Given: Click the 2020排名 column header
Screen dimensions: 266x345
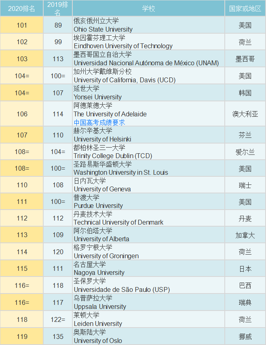Looking at the screenshot, I should tap(21, 9).
